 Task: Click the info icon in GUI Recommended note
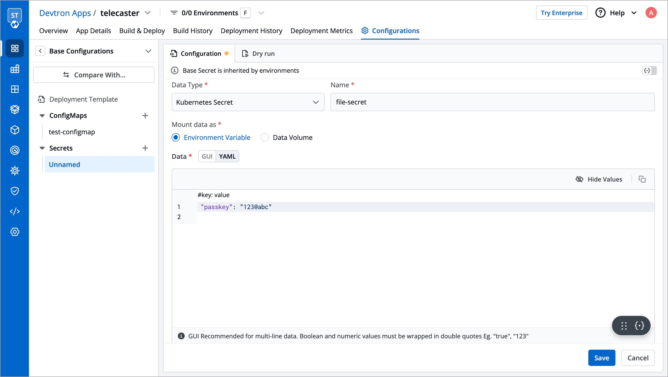(x=181, y=336)
